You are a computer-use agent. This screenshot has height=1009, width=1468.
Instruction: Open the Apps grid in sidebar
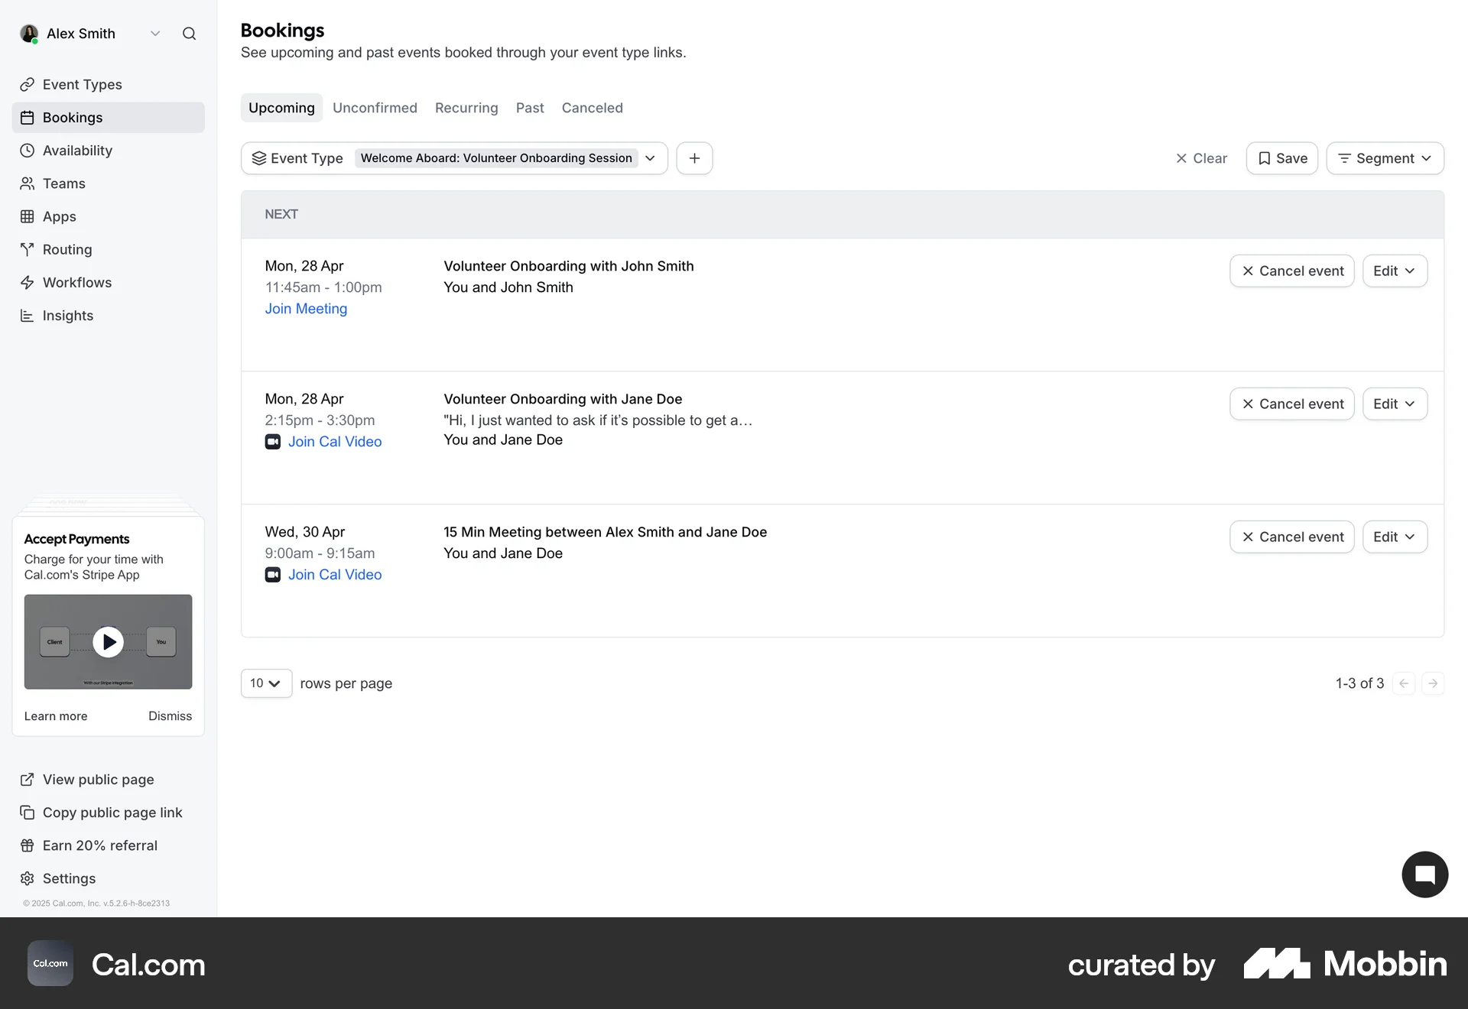pos(59,216)
